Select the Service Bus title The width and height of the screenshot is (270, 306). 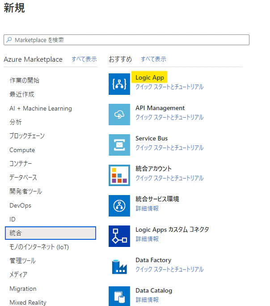[152, 138]
